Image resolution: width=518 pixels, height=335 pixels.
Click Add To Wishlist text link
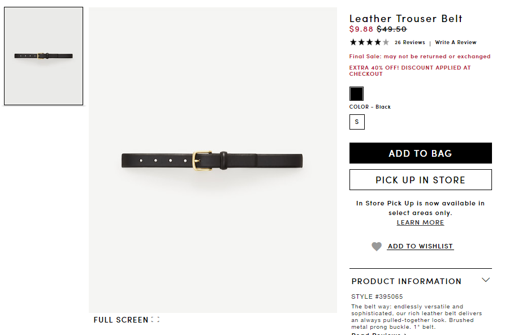[x=420, y=246]
